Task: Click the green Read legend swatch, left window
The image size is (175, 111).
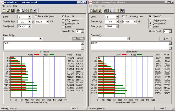Action: coord(52,55)
